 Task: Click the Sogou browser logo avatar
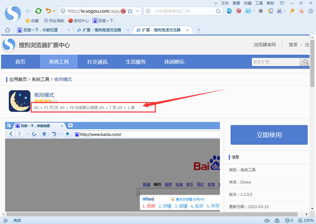point(13,14)
